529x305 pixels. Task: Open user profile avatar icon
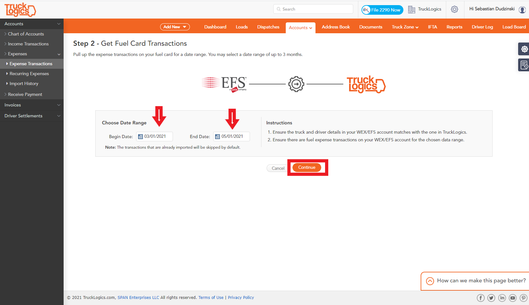(x=522, y=10)
